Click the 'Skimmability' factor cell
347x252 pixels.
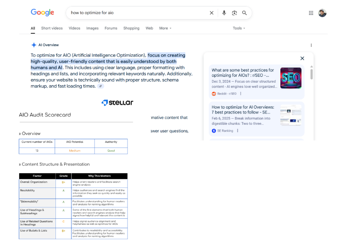(x=37, y=203)
